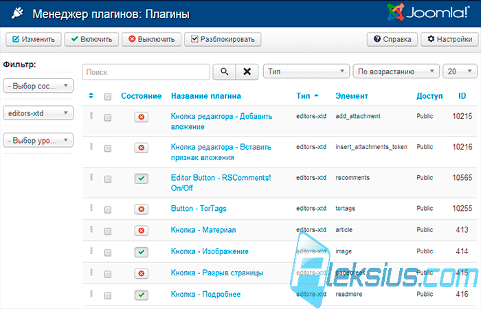Open Настройки options button
Image resolution: width=481 pixels, height=309 pixels.
pyautogui.click(x=449, y=39)
